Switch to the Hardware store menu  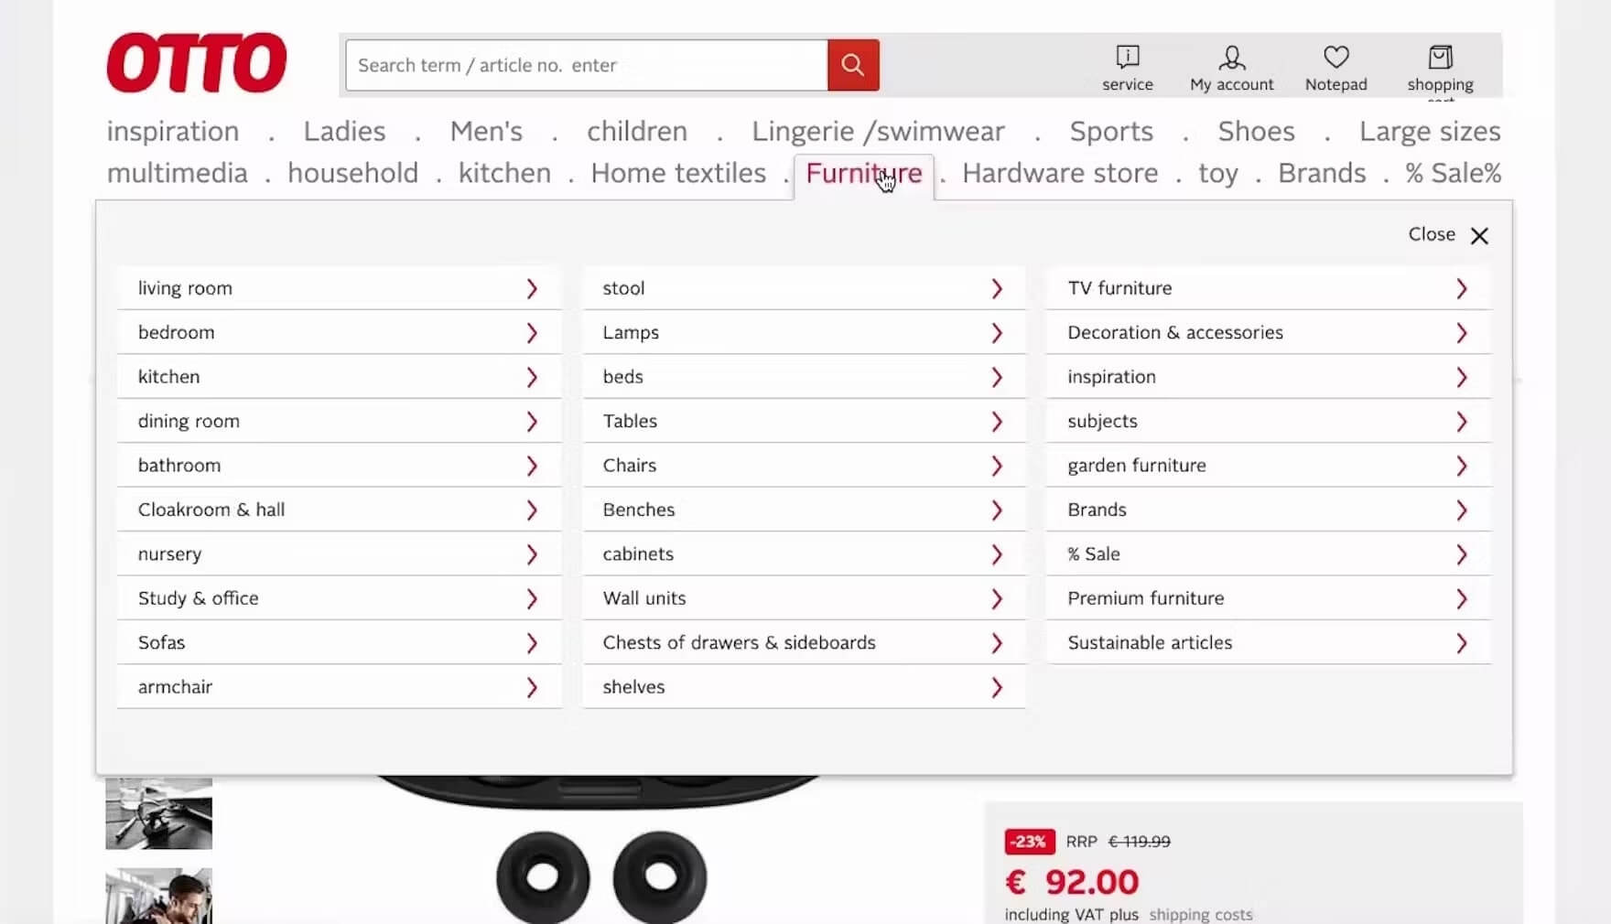1059,173
